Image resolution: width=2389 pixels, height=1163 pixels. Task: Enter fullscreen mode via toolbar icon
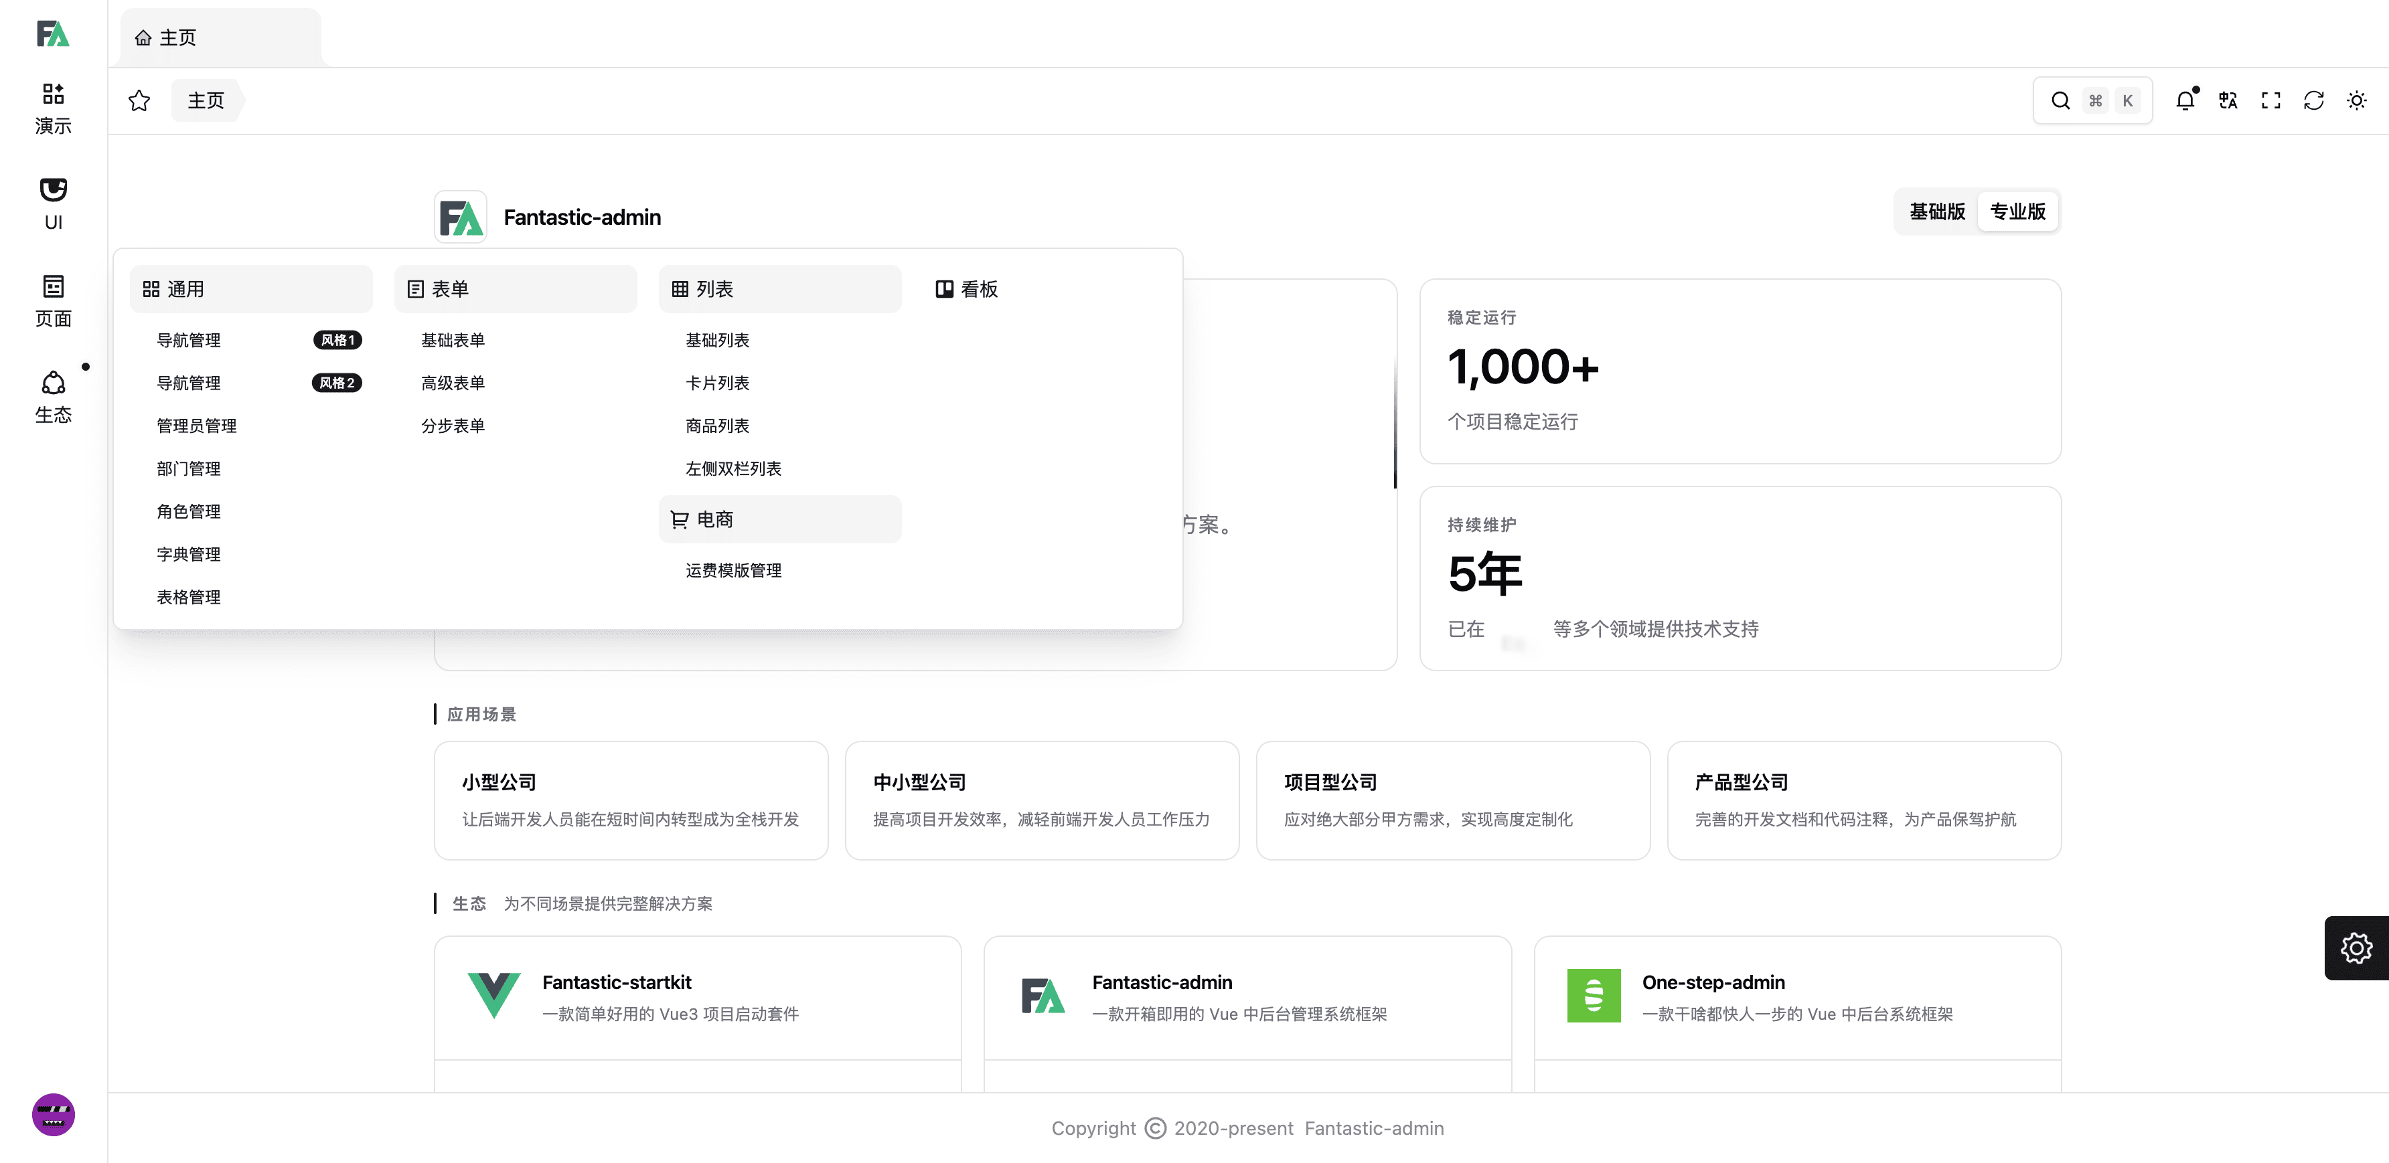tap(2270, 101)
